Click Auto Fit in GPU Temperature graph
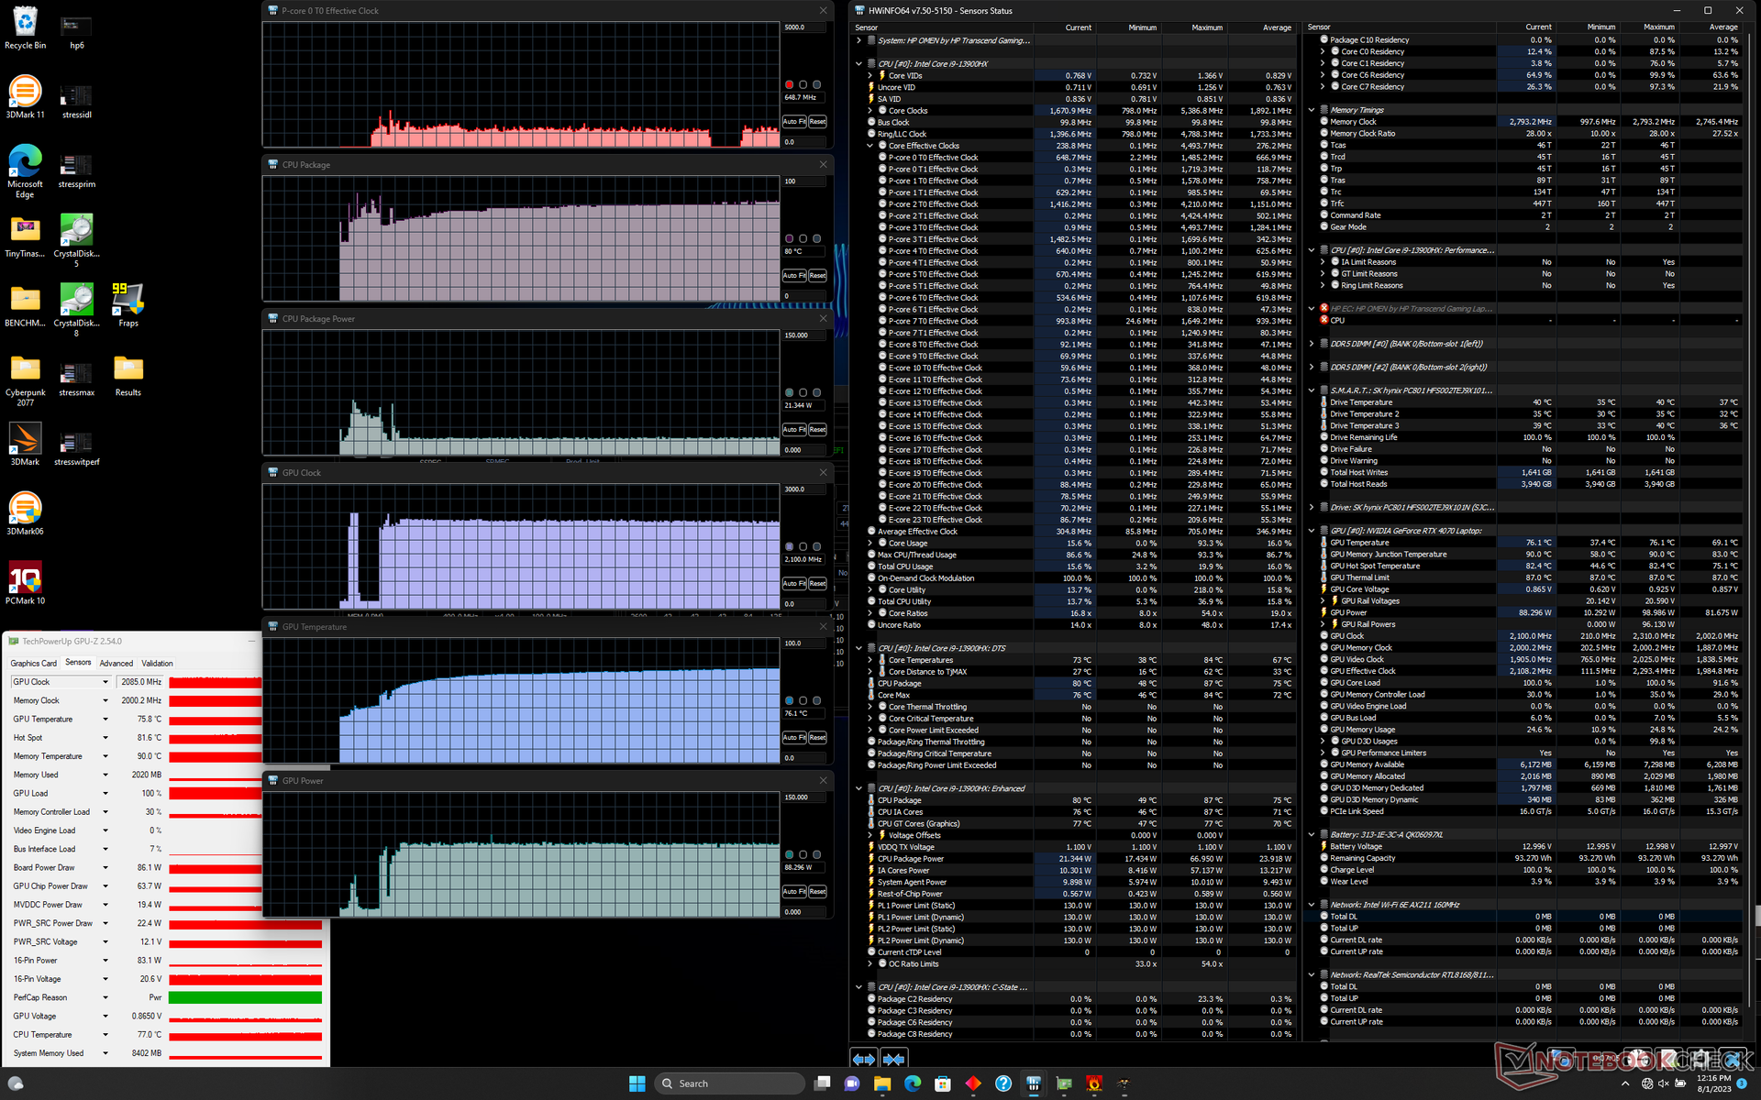1761x1100 pixels. click(794, 737)
